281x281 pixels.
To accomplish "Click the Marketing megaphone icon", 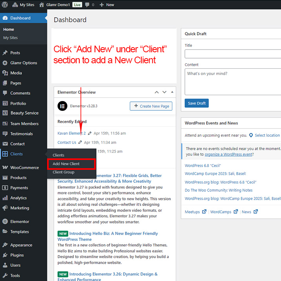I will click(x=5, y=208).
